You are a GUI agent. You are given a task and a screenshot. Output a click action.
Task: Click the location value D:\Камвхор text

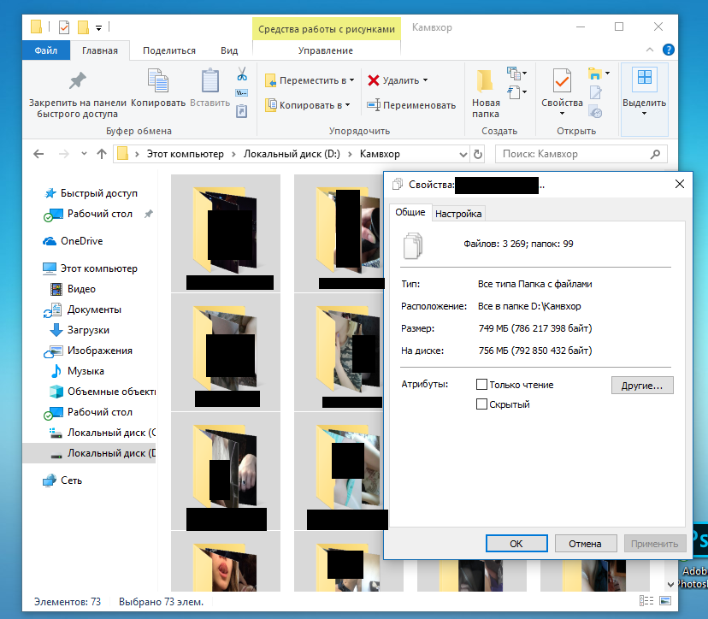[529, 306]
